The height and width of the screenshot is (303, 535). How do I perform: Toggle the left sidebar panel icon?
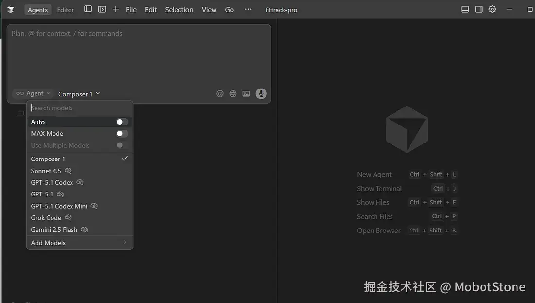[x=88, y=9]
